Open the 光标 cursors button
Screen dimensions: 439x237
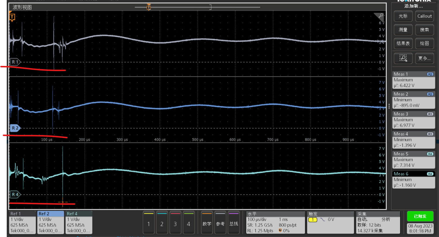click(403, 16)
